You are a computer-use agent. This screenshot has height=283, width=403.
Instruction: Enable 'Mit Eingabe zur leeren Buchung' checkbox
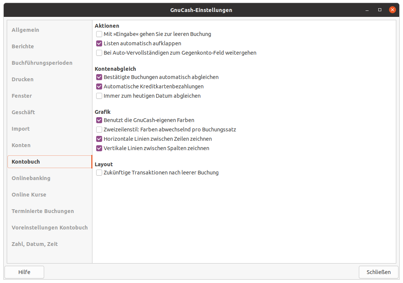point(99,34)
